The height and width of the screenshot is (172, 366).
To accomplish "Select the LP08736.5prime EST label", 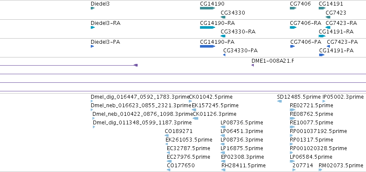I will tap(242, 123).
